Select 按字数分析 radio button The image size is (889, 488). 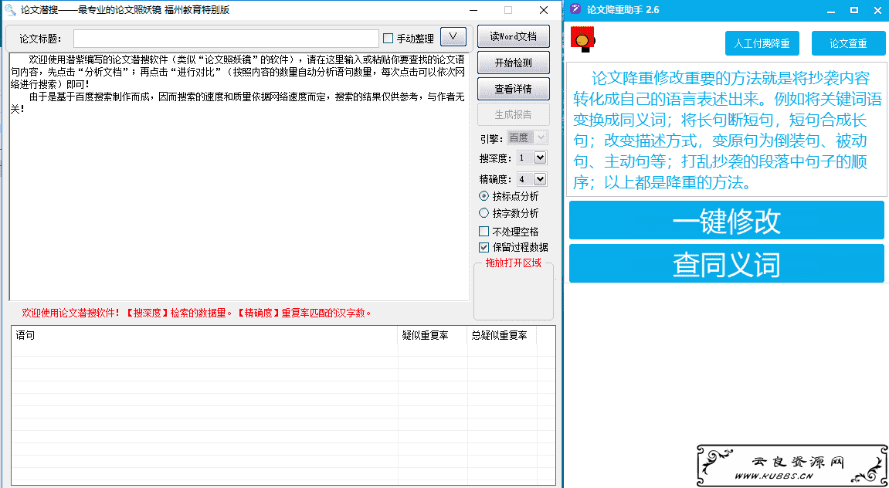pyautogui.click(x=484, y=213)
